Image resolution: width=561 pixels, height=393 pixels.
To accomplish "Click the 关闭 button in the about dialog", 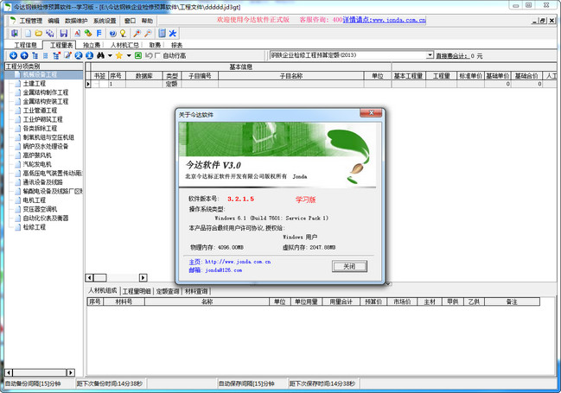I will 349,266.
